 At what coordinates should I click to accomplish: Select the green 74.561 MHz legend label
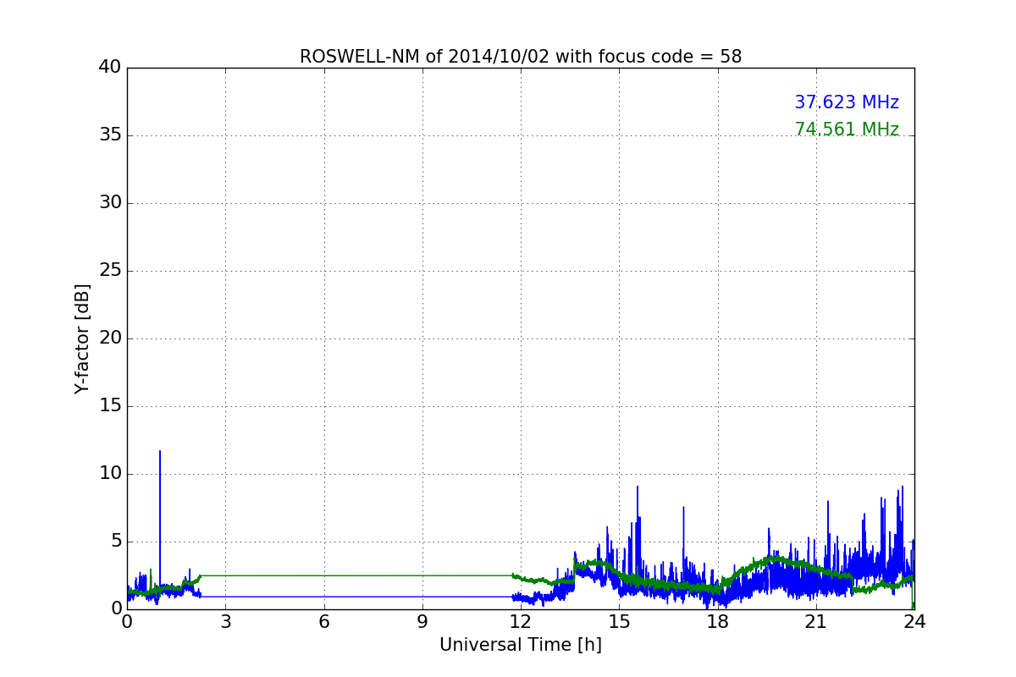[847, 129]
